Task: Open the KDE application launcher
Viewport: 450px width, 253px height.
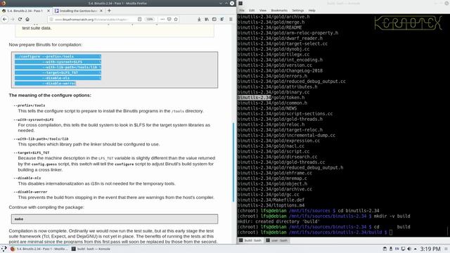Action: (4, 249)
